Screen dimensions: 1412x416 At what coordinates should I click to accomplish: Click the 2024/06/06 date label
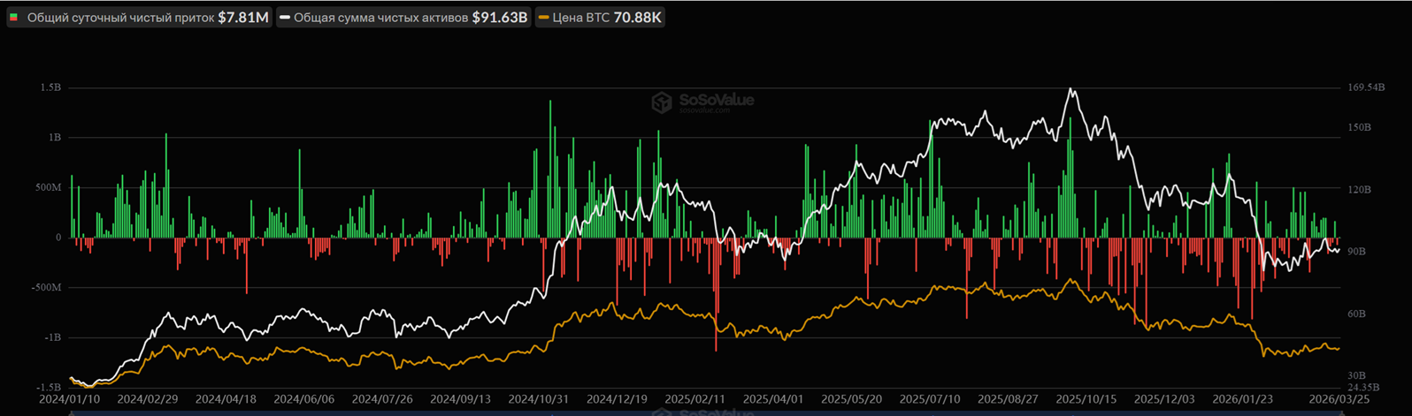click(303, 399)
